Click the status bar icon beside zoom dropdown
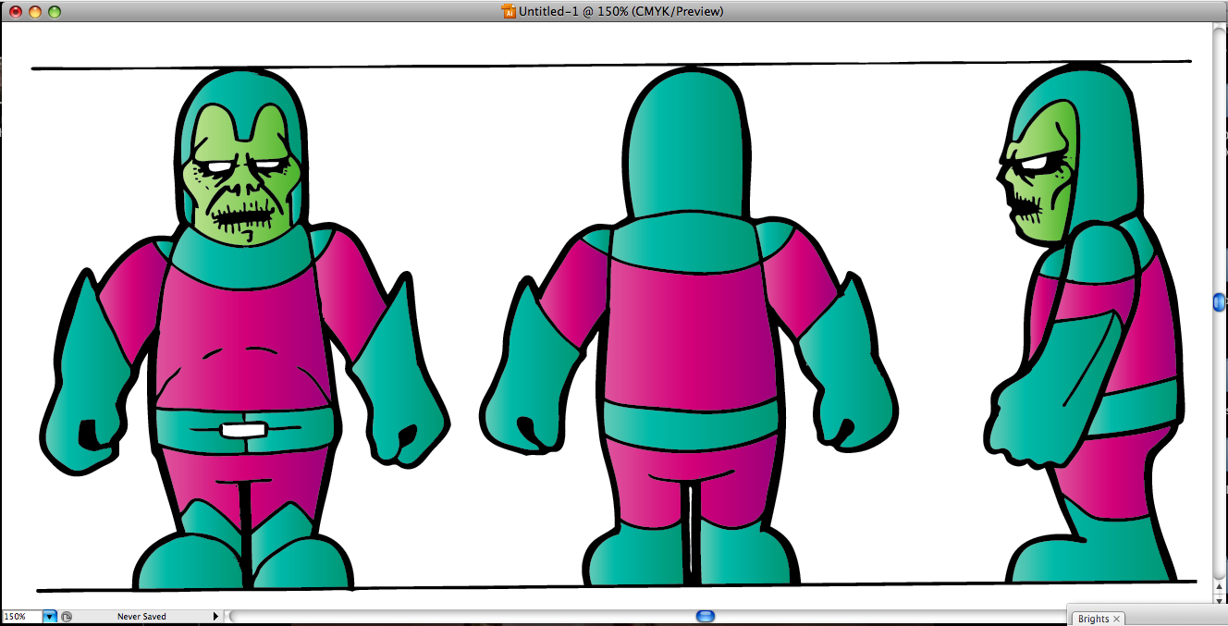1228x626 pixels. point(67,617)
